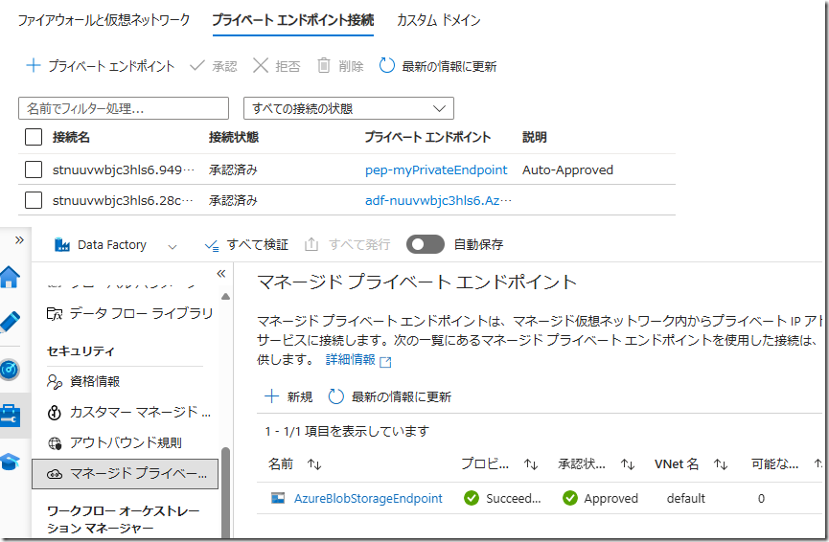Screen dimensions: 829x542
Task: Open the すべての接続の状態 dropdown
Action: point(349,108)
